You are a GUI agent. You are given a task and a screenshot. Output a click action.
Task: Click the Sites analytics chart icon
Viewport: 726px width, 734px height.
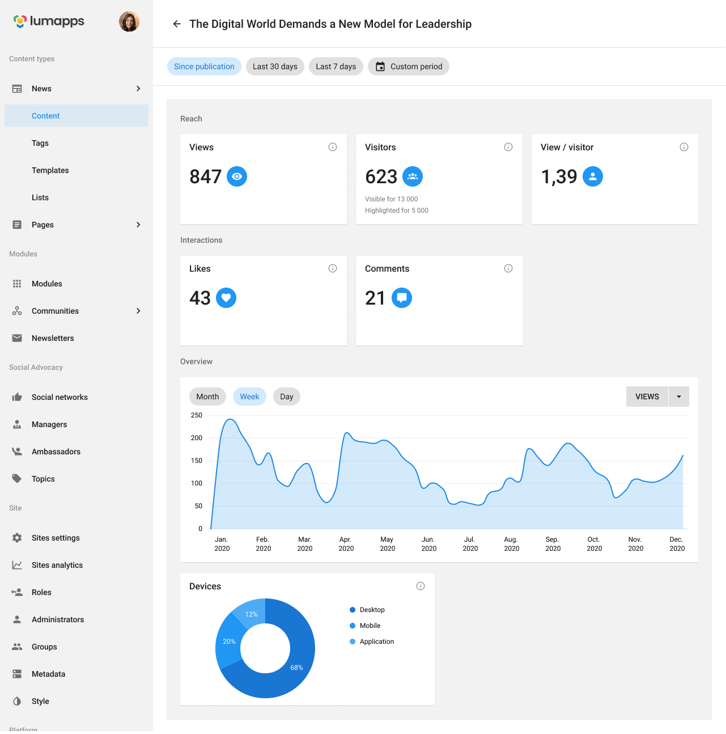click(x=17, y=565)
